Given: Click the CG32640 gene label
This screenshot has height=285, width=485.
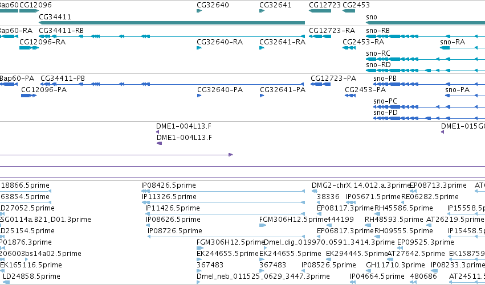Looking at the screenshot, I should 213,5.
